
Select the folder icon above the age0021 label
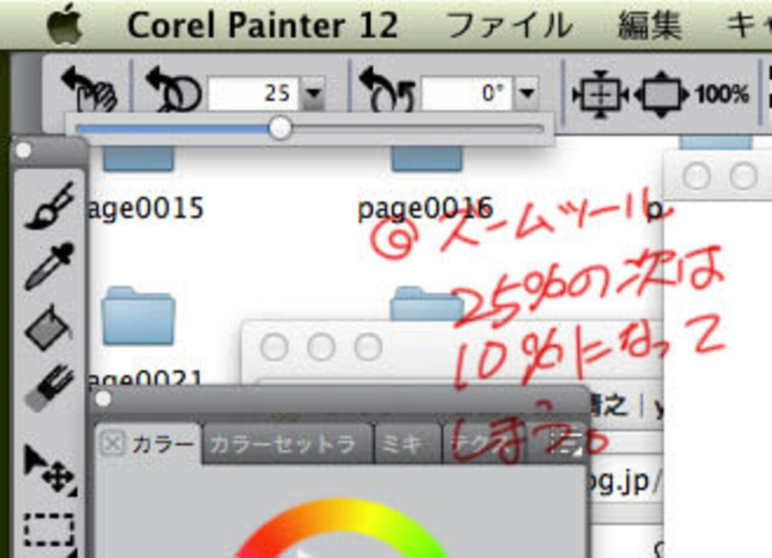point(138,316)
